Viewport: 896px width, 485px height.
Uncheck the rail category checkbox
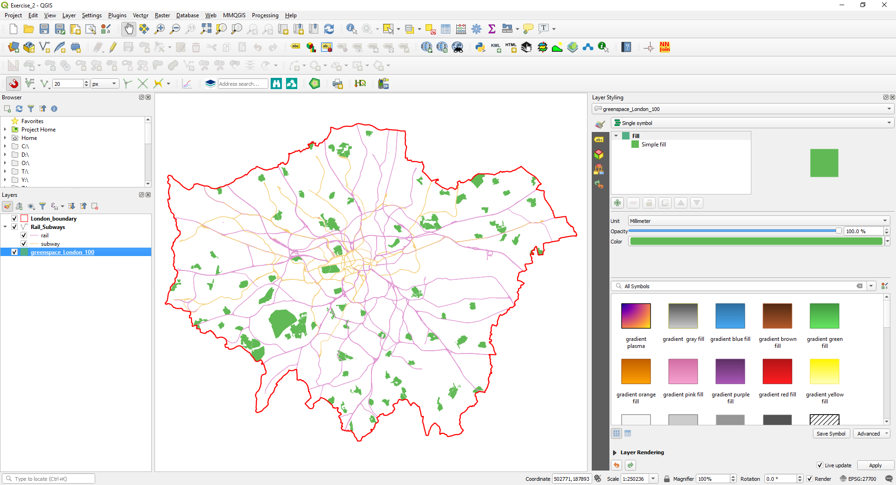[x=24, y=236]
